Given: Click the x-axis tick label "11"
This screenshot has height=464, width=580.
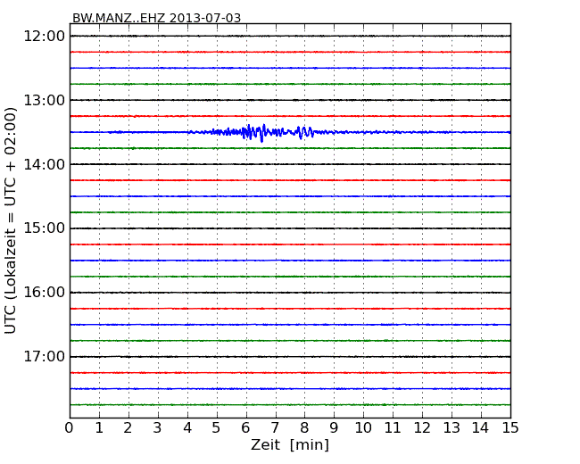Looking at the screenshot, I should tap(393, 428).
